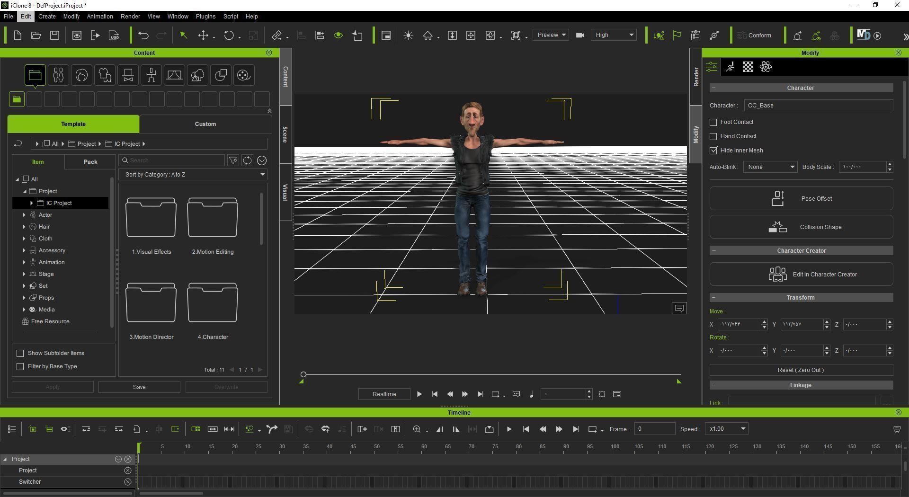Open the Preview render mode dropdown
Screen dimensions: 909x497
(x=551, y=35)
